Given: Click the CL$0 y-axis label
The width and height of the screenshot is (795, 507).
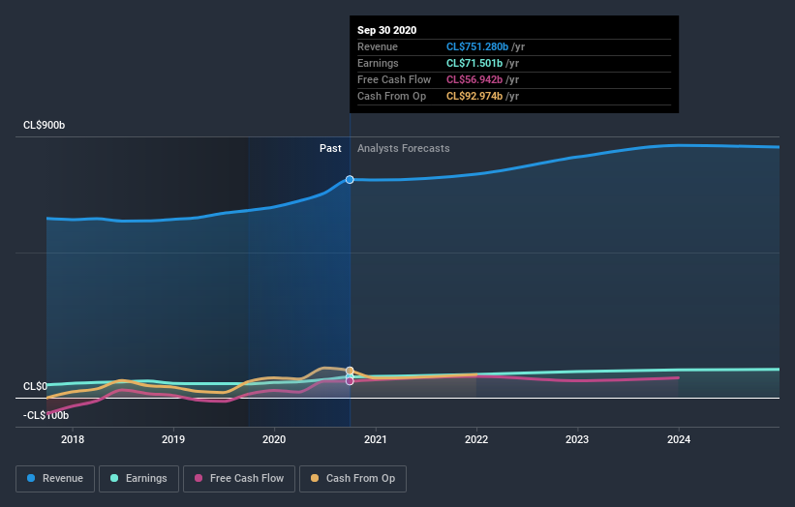Looking at the screenshot, I should tap(35, 386).
